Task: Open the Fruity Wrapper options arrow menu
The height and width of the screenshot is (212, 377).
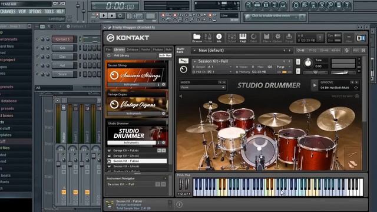Action: [105, 28]
